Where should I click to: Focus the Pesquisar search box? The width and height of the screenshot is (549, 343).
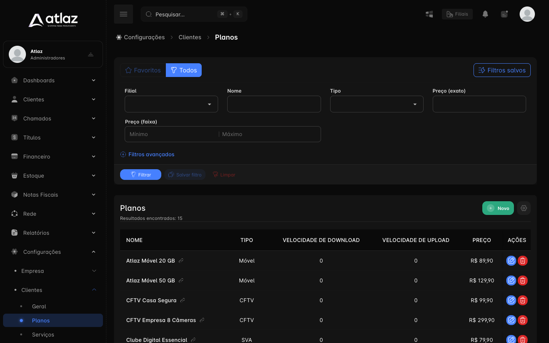click(x=194, y=14)
